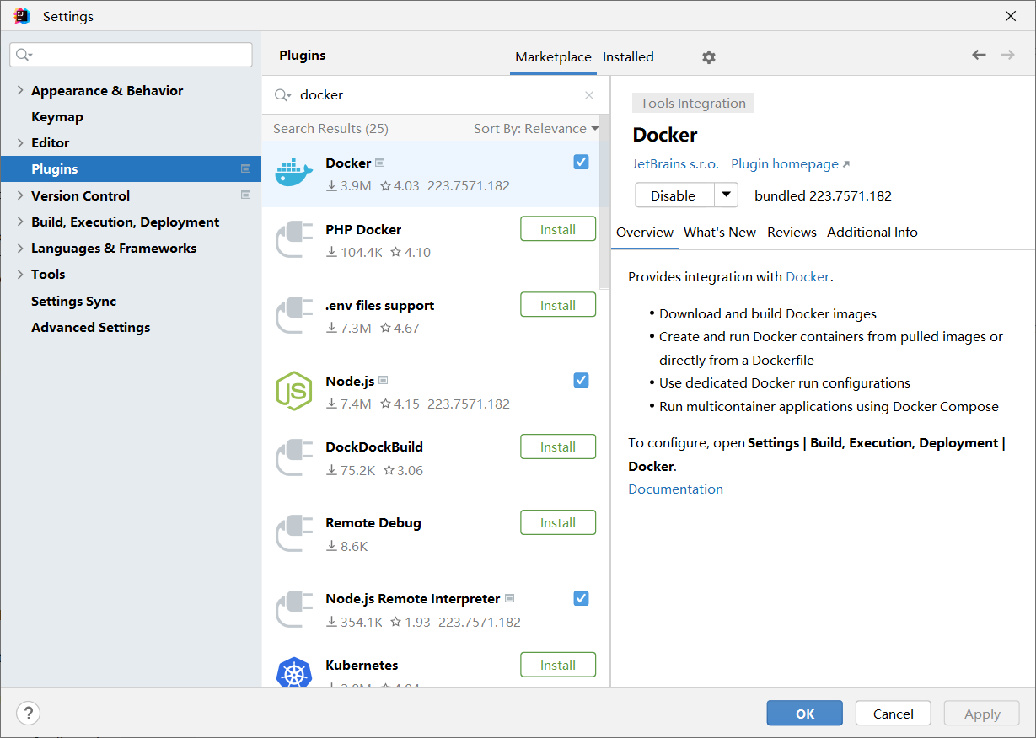Click the bundled marker next to Node.js name
This screenshot has width=1036, height=738.
click(x=384, y=381)
